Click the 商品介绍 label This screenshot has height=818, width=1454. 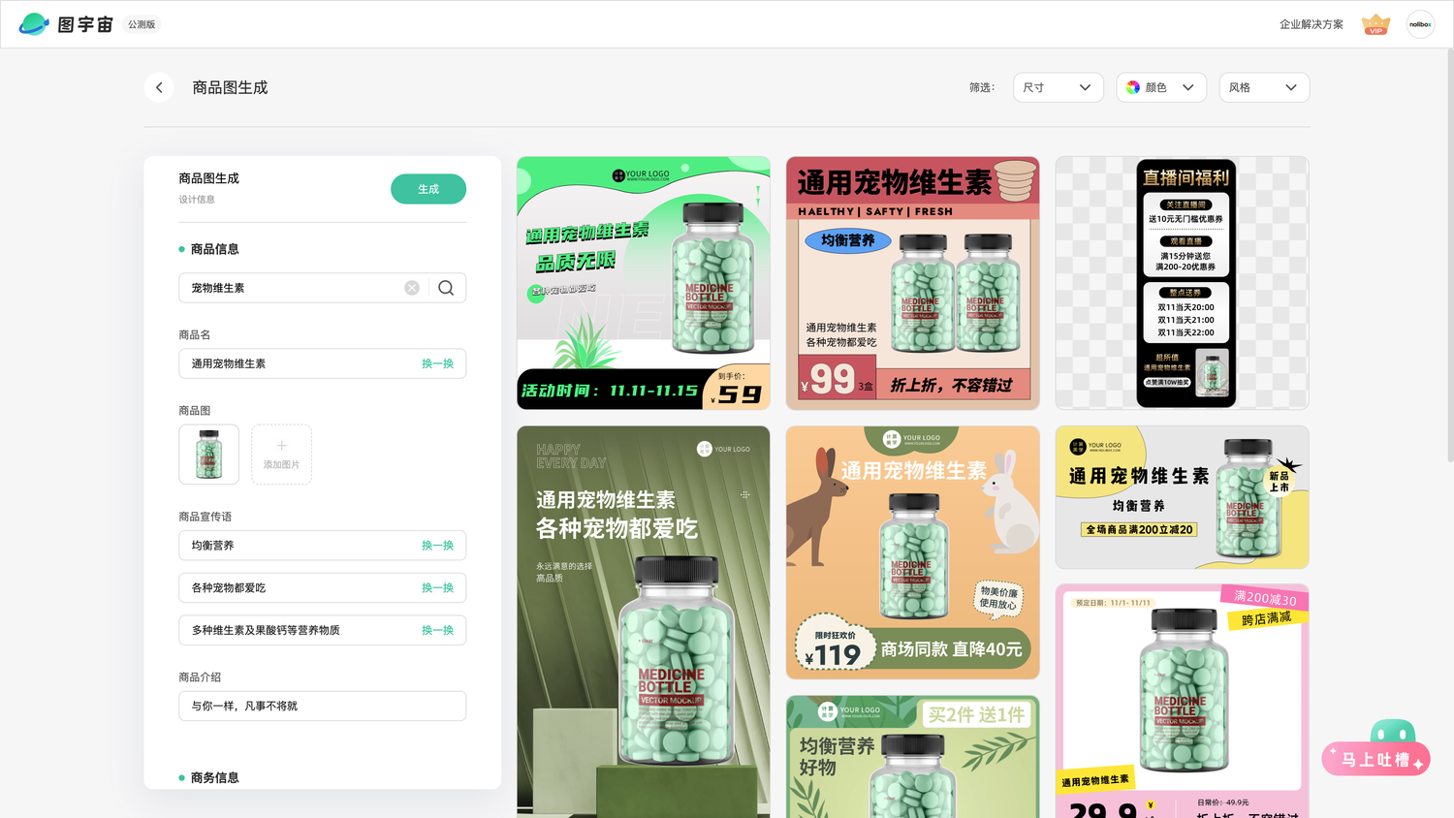[200, 677]
